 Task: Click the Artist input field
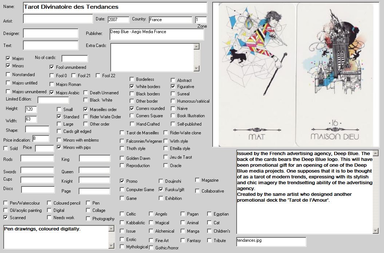tap(58, 19)
